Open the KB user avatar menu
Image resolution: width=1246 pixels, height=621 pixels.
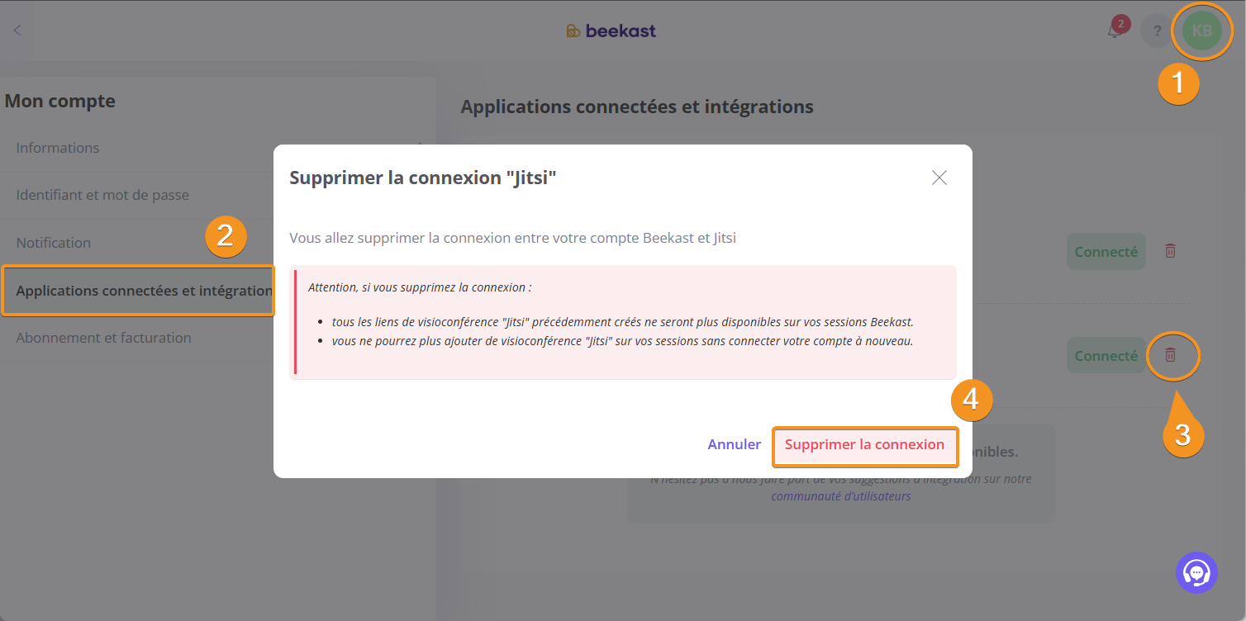(1202, 31)
